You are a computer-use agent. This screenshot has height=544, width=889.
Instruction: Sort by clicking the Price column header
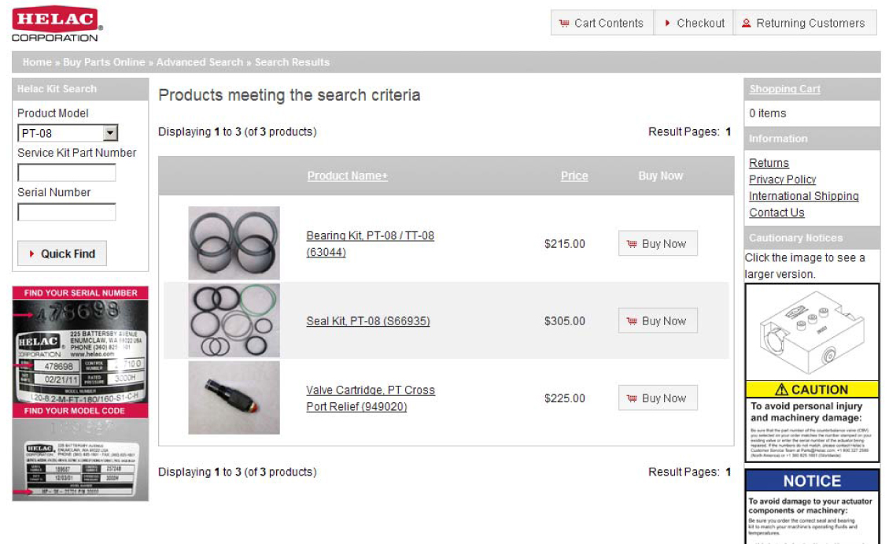[574, 176]
